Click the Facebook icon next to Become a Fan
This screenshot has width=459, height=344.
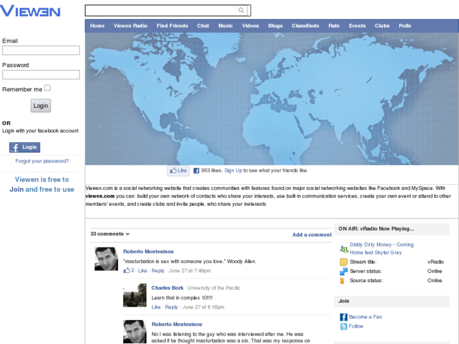[343, 317]
